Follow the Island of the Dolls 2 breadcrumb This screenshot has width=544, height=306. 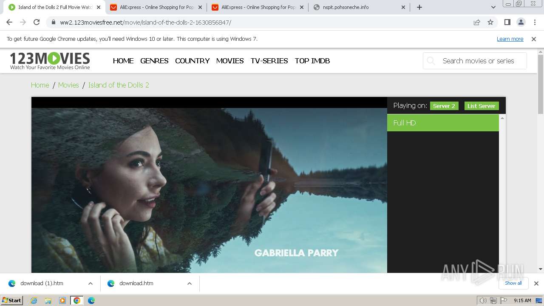[x=119, y=85]
